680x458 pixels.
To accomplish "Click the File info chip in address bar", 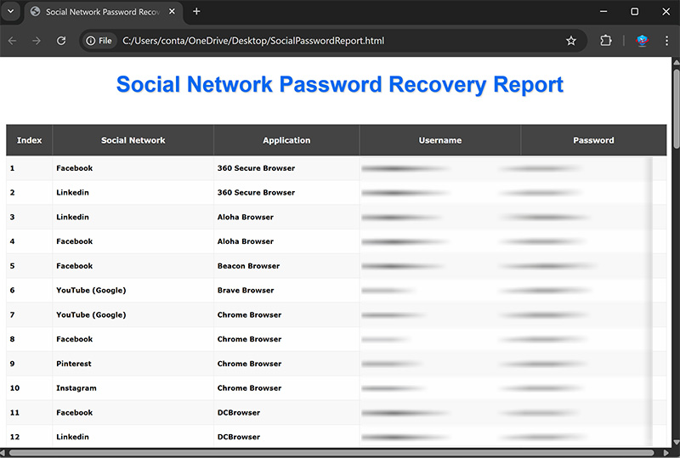I will pyautogui.click(x=99, y=41).
